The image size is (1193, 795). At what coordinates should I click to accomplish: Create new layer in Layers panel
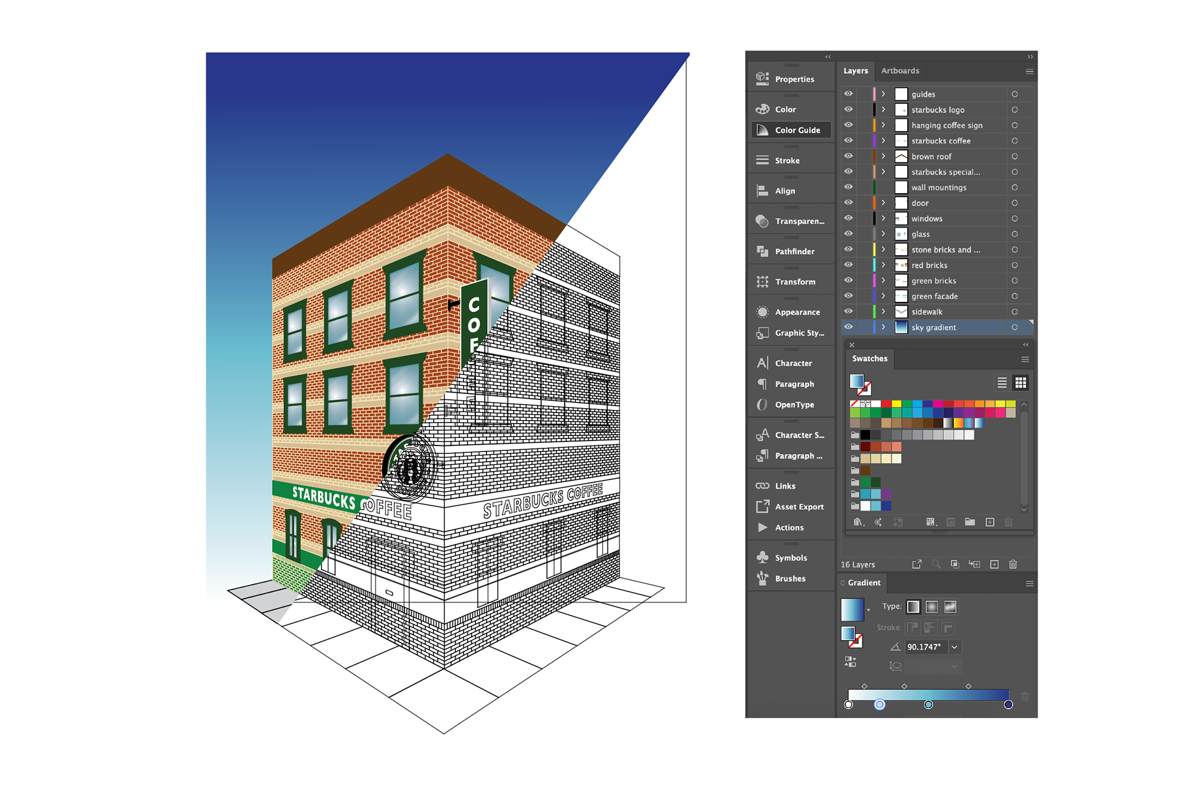point(994,565)
